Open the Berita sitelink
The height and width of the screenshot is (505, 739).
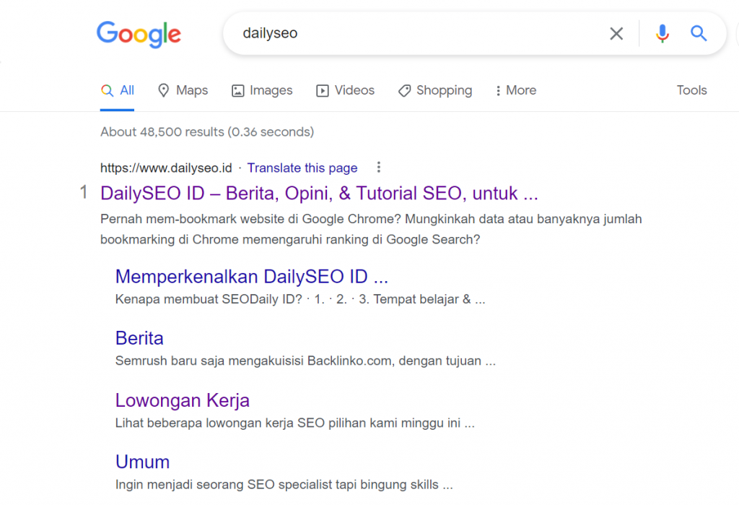tap(139, 338)
